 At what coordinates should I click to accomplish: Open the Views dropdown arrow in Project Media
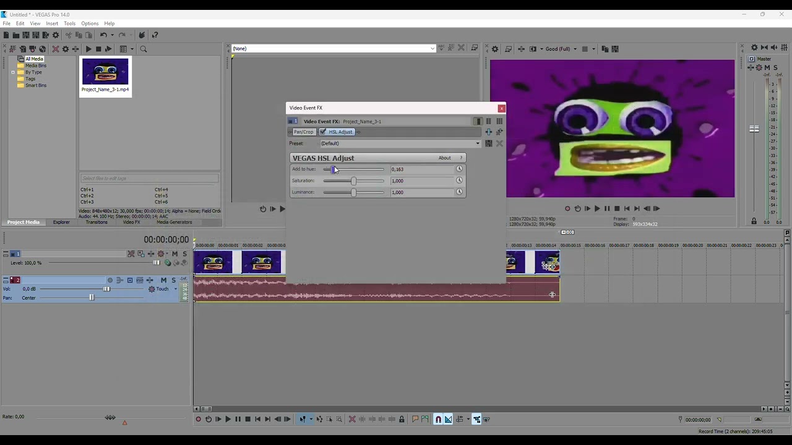pos(131,49)
